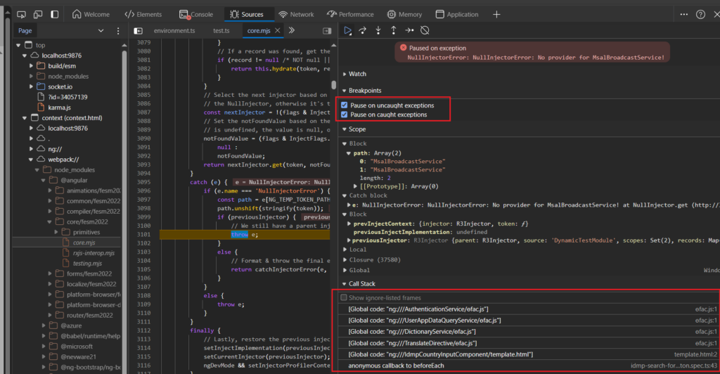Toggle the file navigator pane icon
720x374 pixels.
pos(138,31)
